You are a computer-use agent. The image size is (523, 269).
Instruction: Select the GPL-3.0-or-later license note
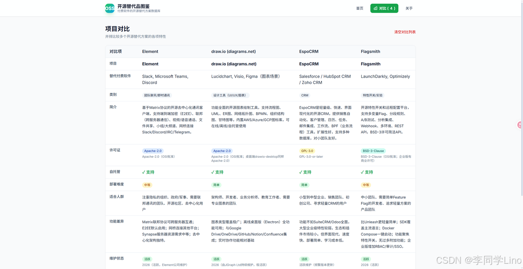coord(311,157)
